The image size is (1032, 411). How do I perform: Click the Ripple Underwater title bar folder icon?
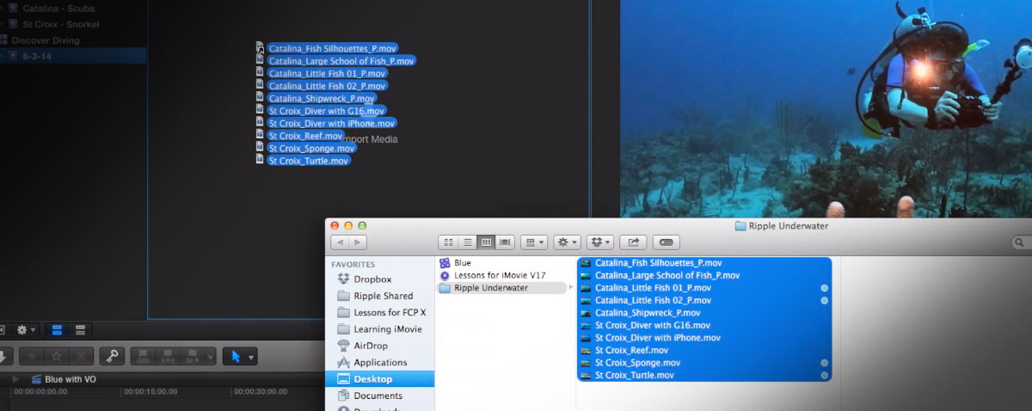(740, 225)
